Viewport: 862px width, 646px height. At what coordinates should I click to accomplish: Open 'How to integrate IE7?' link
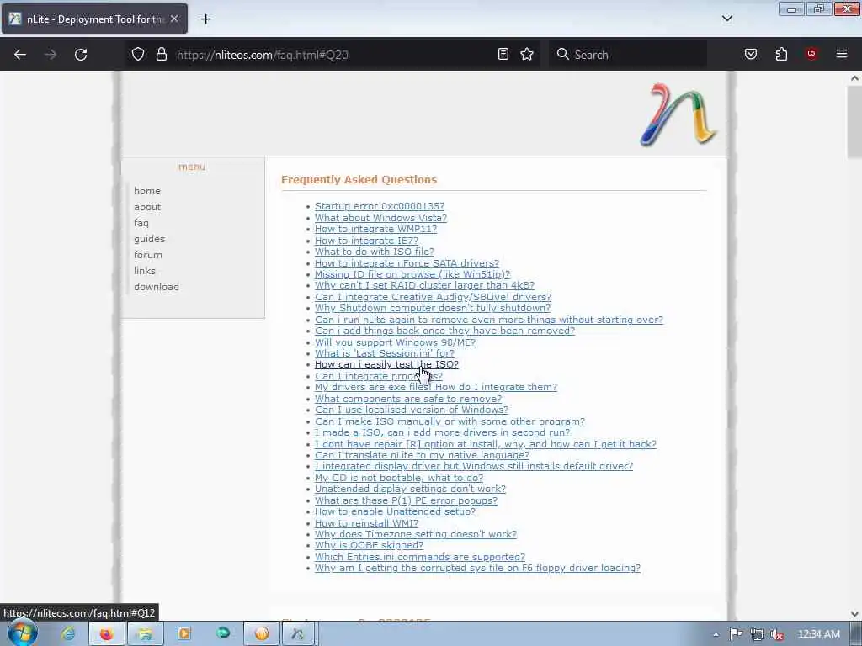click(366, 241)
